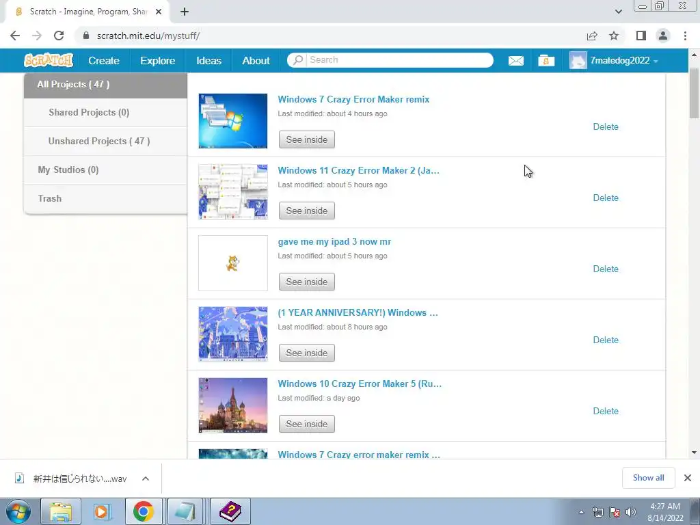
Task: Close the downloads bar with the X
Action: [688, 478]
